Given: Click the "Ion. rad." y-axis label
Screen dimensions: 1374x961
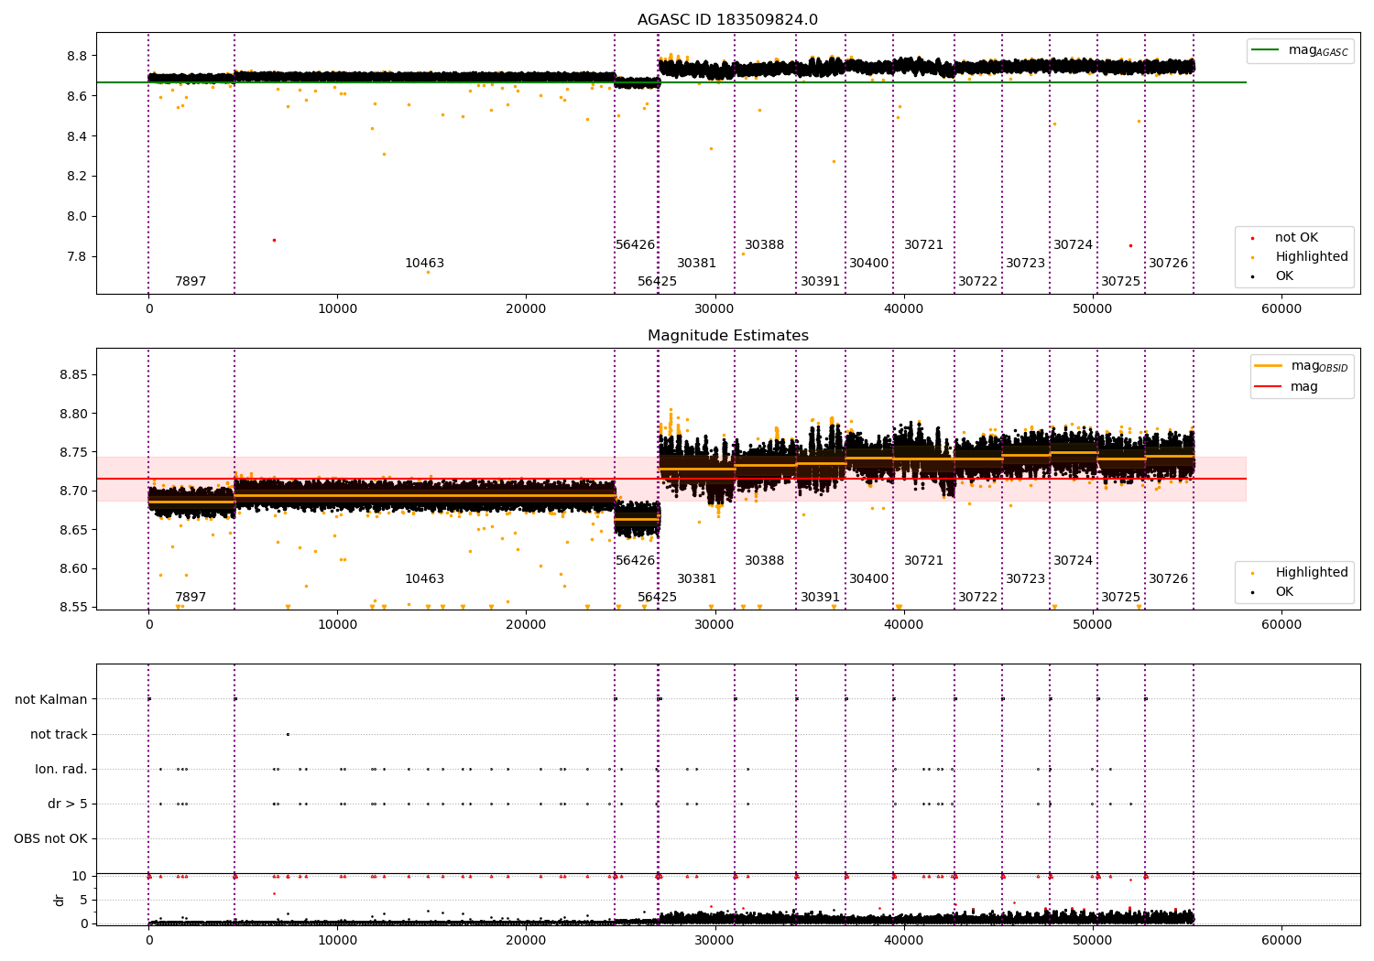Looking at the screenshot, I should (61, 769).
